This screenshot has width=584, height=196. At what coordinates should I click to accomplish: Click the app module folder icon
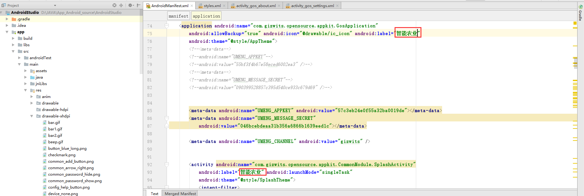pos(14,32)
